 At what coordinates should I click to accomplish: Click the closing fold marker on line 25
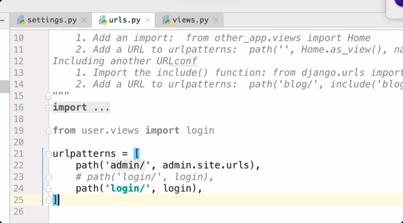(x=48, y=200)
